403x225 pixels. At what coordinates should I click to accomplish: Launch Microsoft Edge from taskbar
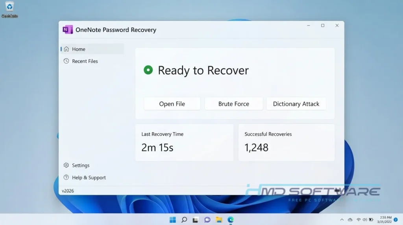[x=231, y=220]
